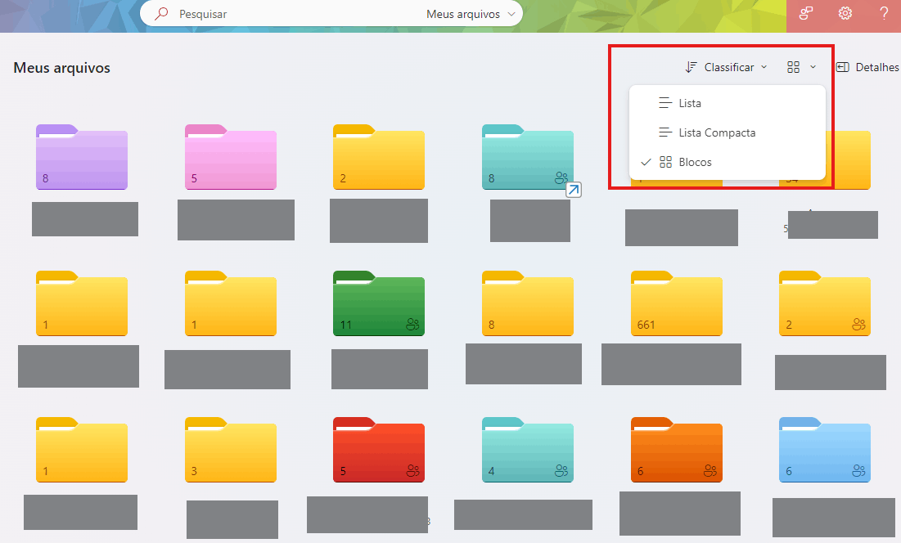This screenshot has height=543, width=901.
Task: Click the shortcut arrow on the teal folder
Action: 573,190
